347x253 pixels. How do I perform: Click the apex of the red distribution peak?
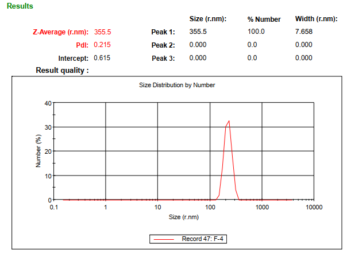(x=229, y=121)
